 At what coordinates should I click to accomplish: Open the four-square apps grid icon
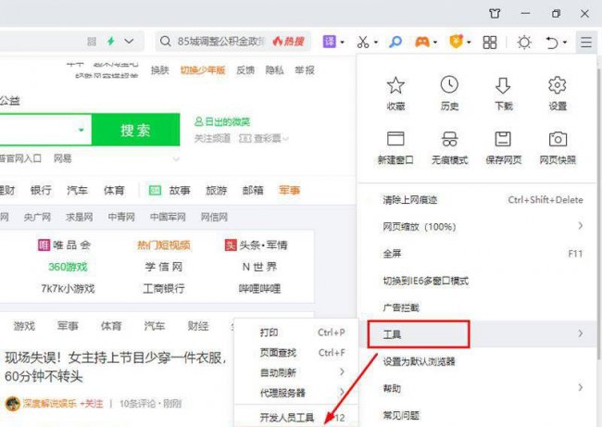coord(490,42)
